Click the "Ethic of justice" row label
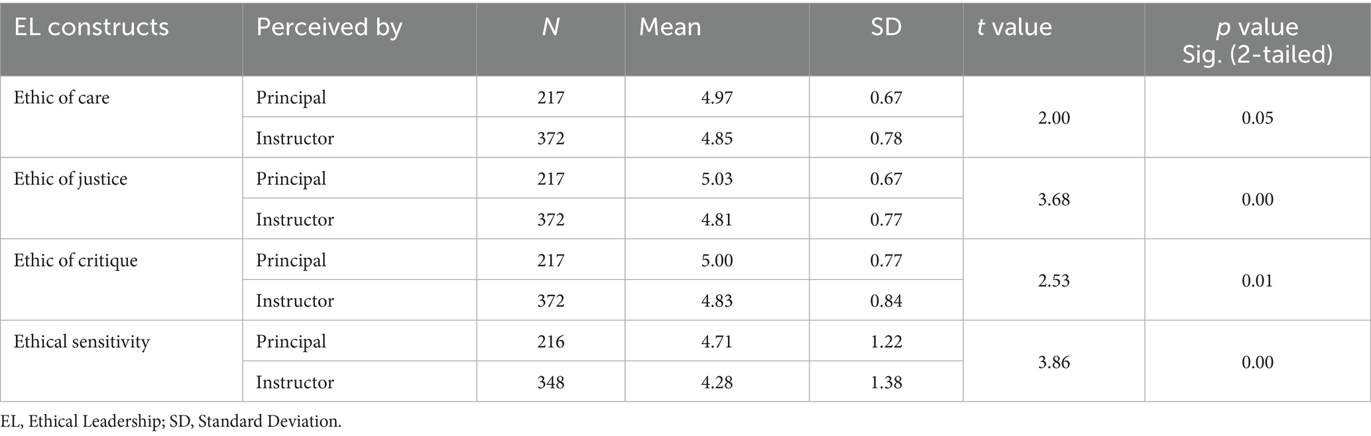This screenshot has width=1371, height=436. point(70,179)
